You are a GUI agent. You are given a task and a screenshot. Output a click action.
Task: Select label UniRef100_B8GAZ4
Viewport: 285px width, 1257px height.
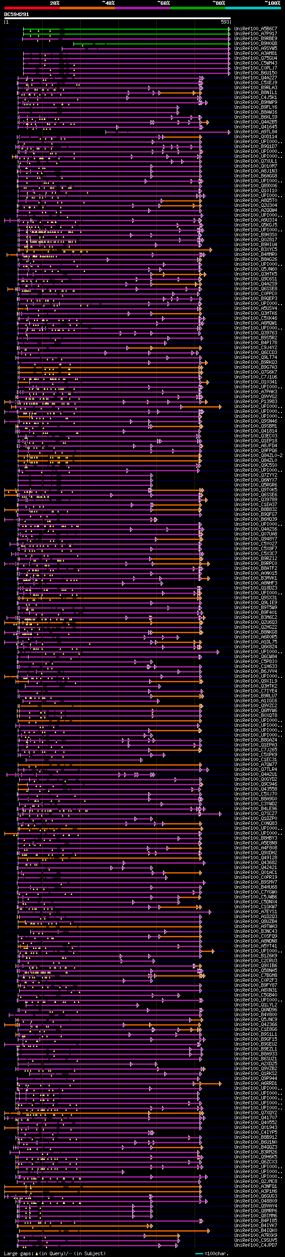256,740
